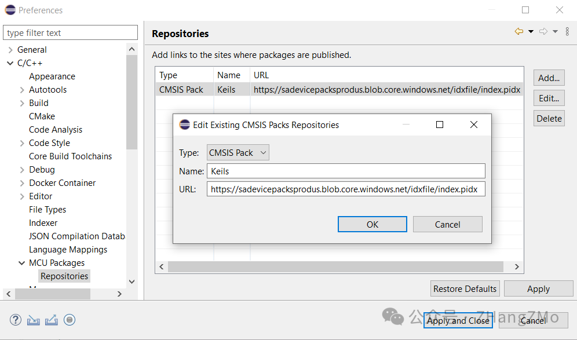This screenshot has width=577, height=340.
Task: Select Indexer preference page
Action: pyautogui.click(x=43, y=223)
